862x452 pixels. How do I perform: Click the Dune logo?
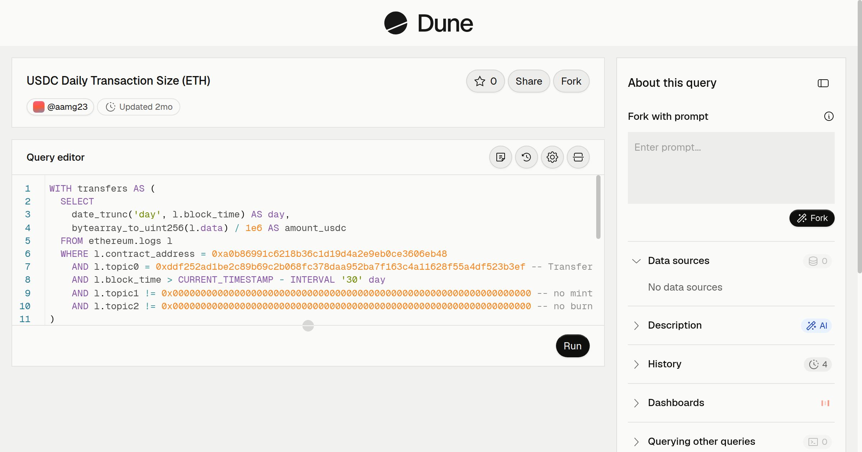428,23
